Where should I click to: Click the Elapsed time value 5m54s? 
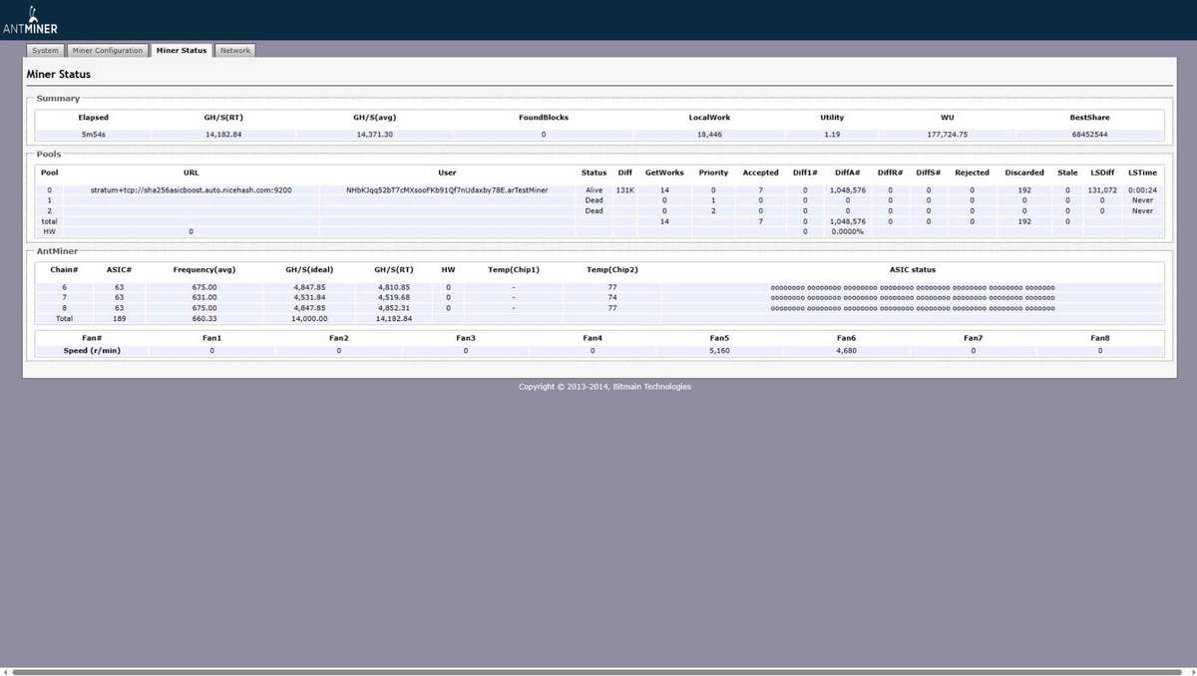[x=94, y=134]
